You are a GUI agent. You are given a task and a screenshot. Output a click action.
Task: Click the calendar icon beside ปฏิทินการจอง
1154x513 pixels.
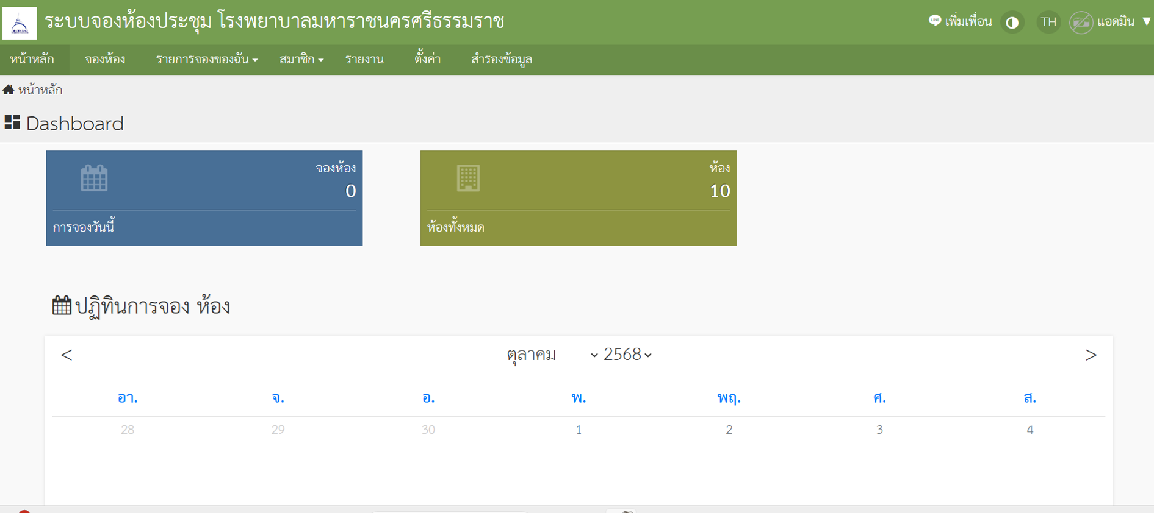pos(62,305)
